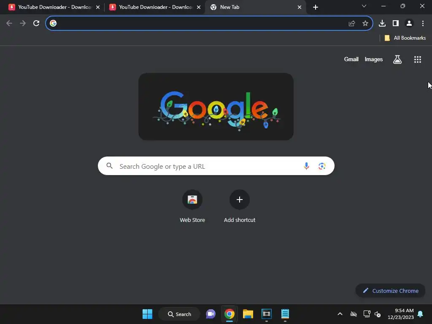Open the Gmail link
This screenshot has height=324, width=432.
click(351, 59)
